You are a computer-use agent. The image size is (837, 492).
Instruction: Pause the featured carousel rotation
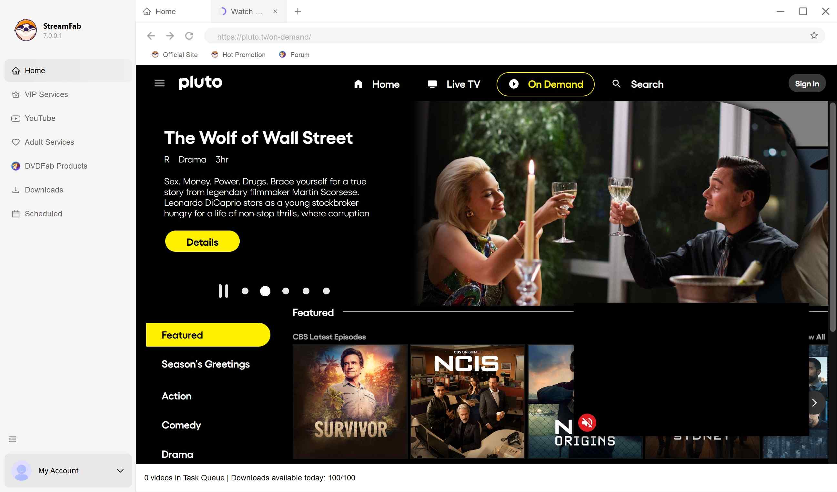point(223,291)
